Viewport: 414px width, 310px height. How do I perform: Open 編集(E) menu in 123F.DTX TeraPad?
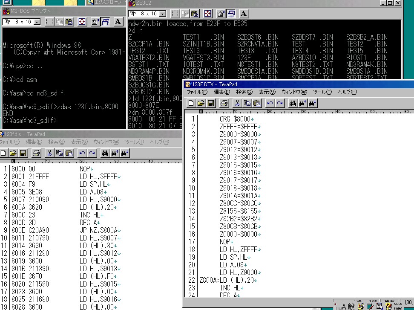[x=222, y=92]
